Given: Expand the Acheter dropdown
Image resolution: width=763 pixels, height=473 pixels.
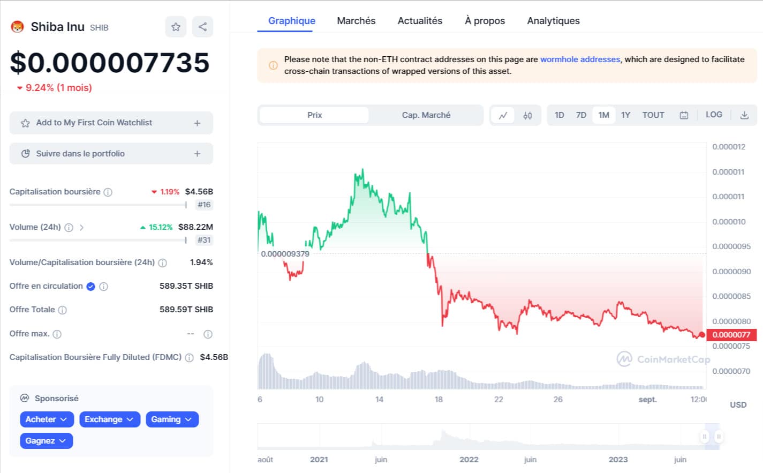Looking at the screenshot, I should (x=46, y=419).
